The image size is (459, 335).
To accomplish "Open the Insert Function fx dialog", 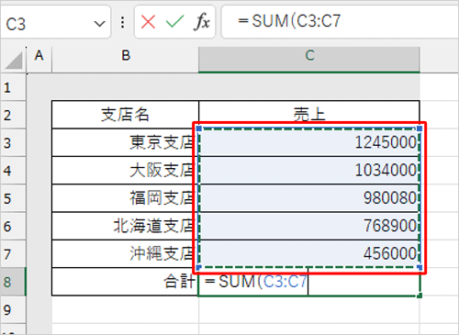I will click(x=202, y=22).
